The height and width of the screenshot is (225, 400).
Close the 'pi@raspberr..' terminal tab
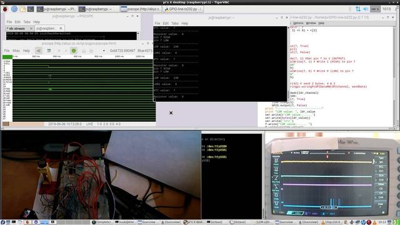pyautogui.click(x=61, y=28)
